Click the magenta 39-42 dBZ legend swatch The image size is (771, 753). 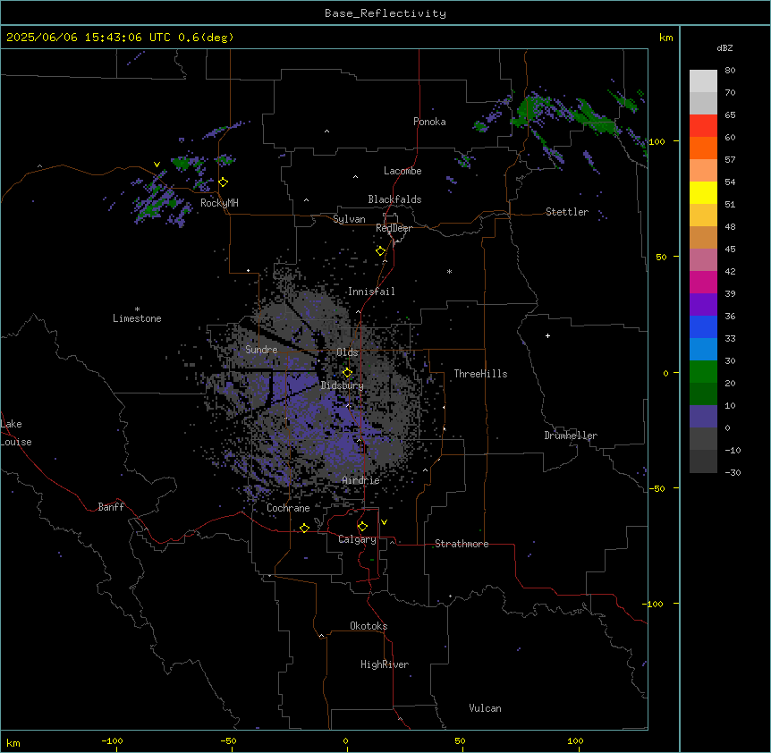[x=703, y=282]
